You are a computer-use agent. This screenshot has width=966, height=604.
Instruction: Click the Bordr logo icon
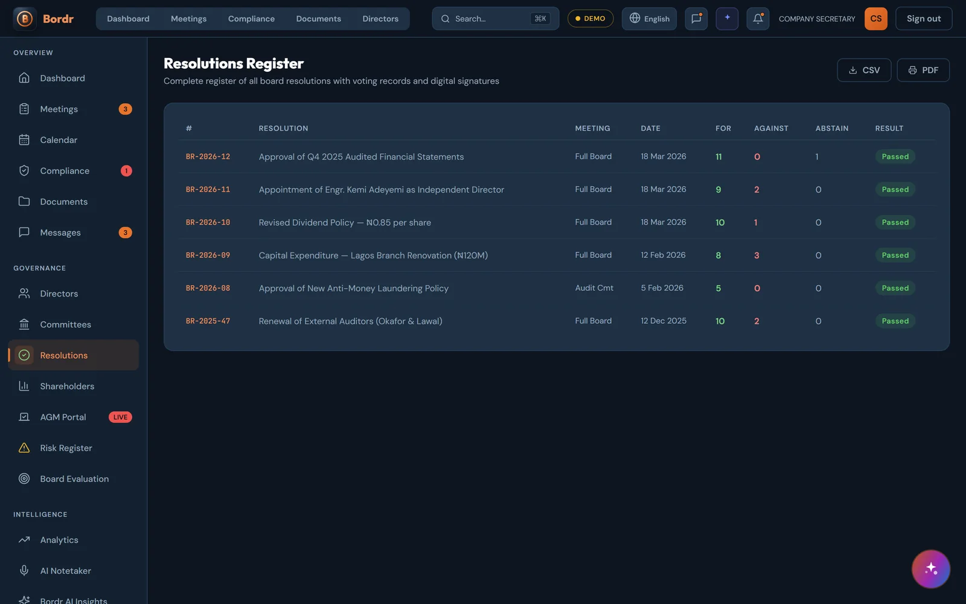tap(25, 19)
